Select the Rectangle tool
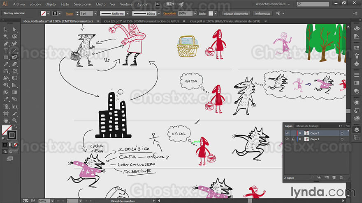The width and height of the screenshot is (362, 203). point(6,57)
